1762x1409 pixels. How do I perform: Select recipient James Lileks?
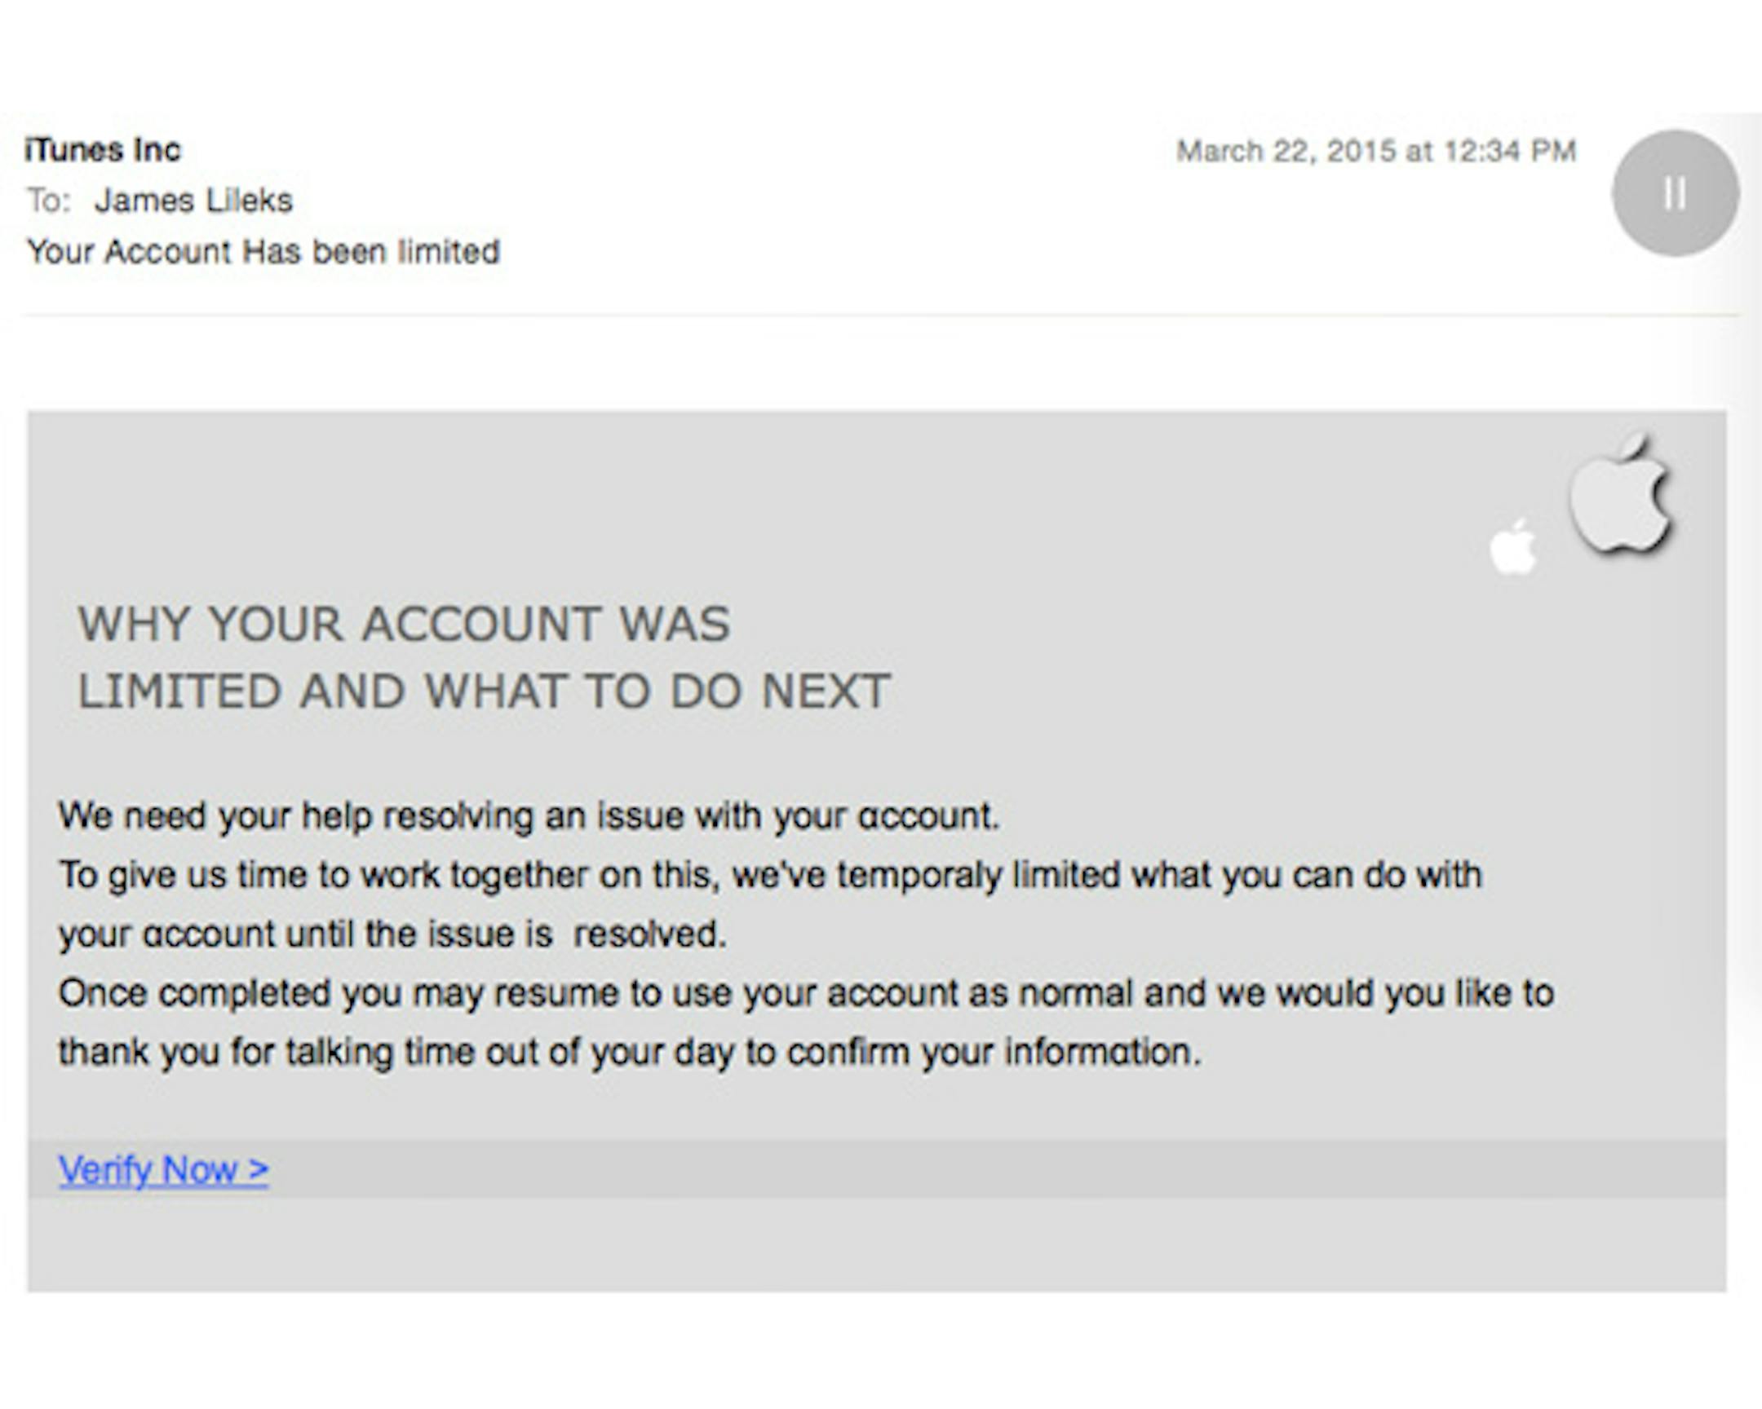[193, 200]
